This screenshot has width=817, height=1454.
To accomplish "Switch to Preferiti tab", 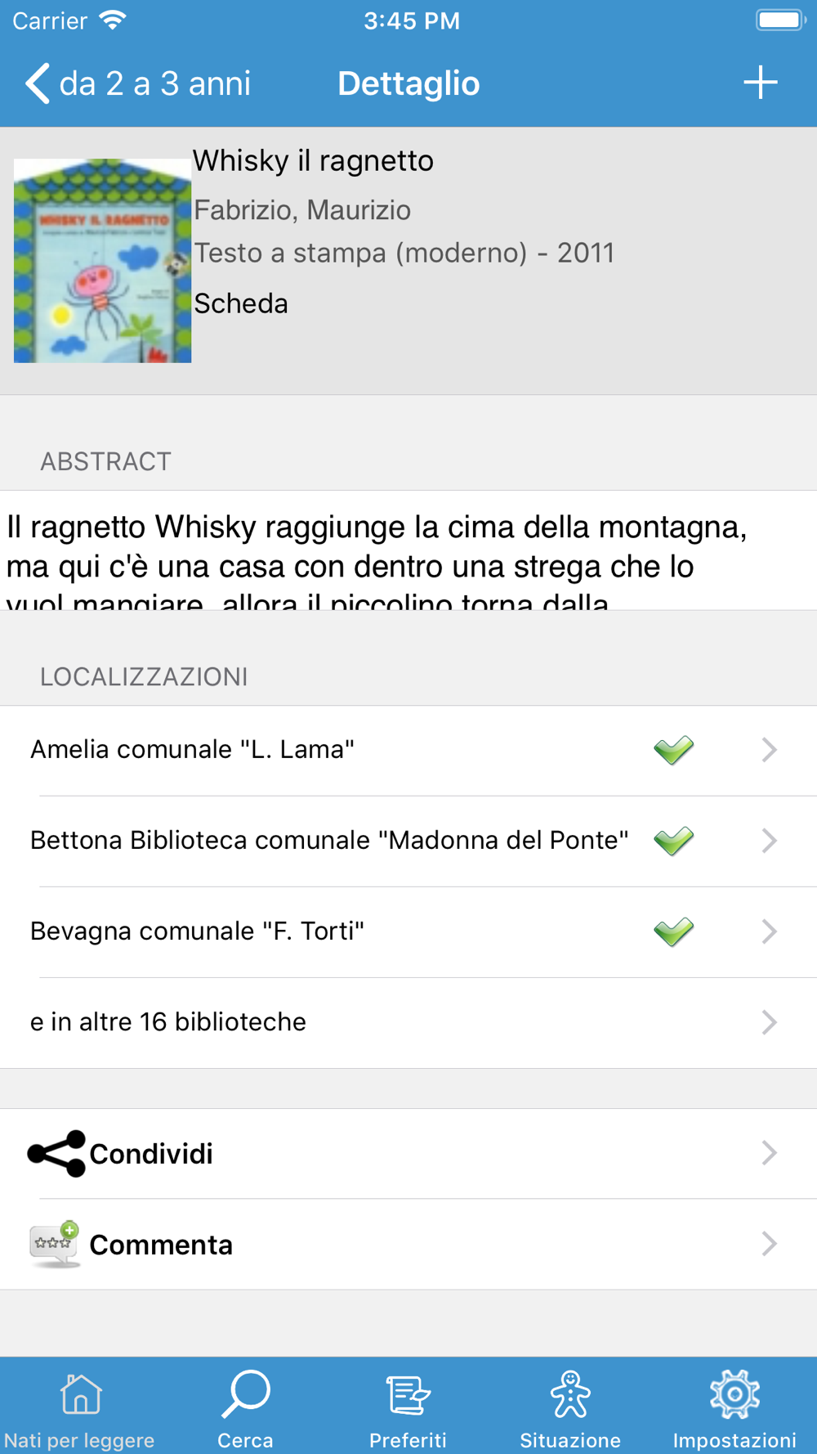I will tap(408, 1407).
